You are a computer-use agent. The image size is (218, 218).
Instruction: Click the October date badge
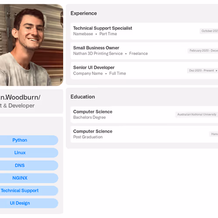click(209, 31)
